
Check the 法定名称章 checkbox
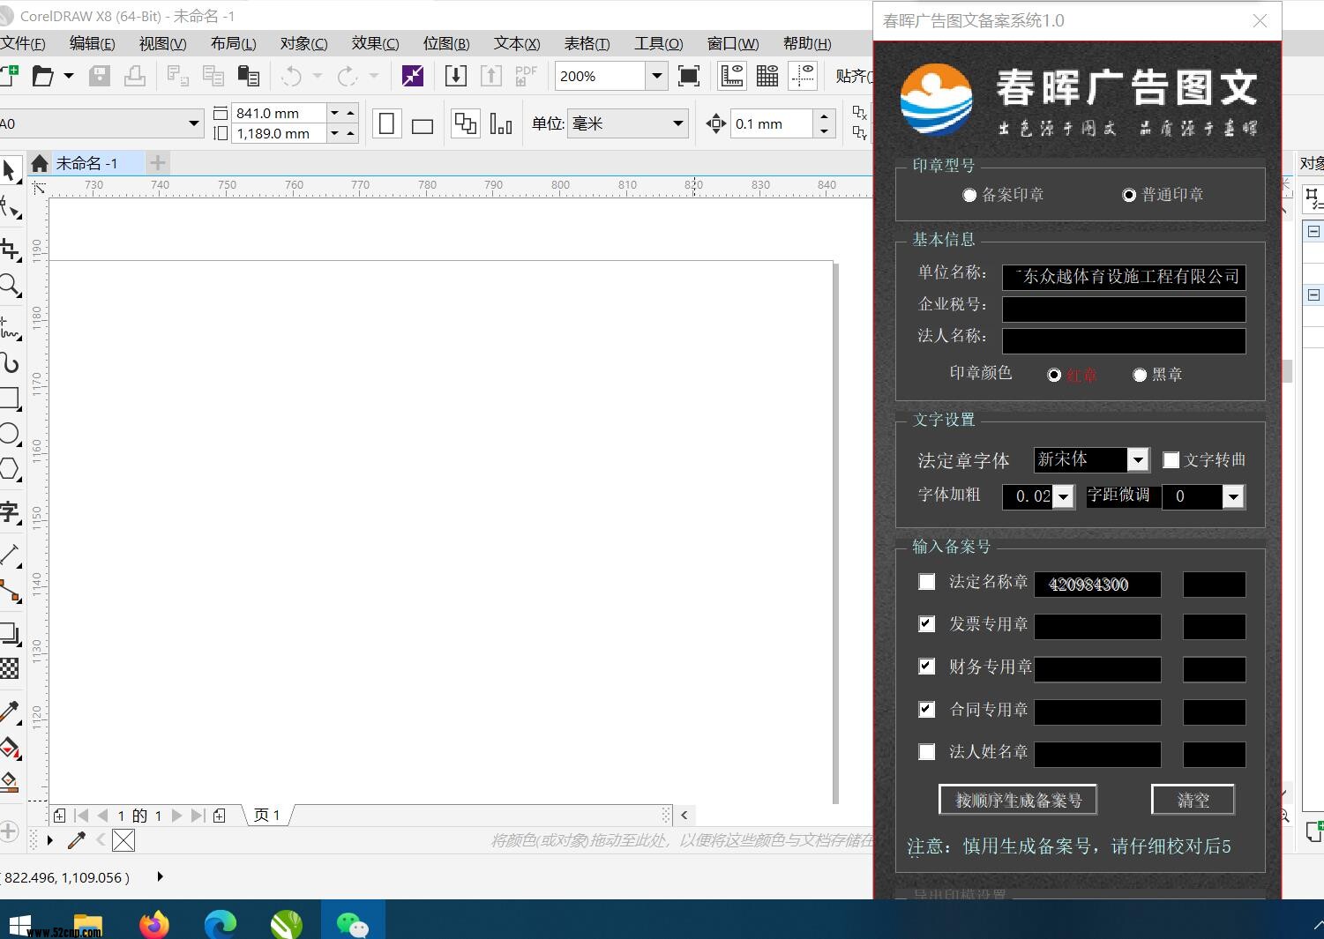click(x=927, y=582)
